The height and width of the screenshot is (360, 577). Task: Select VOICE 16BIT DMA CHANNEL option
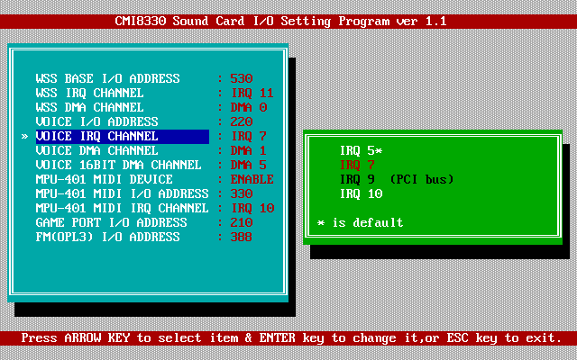pyautogui.click(x=118, y=165)
